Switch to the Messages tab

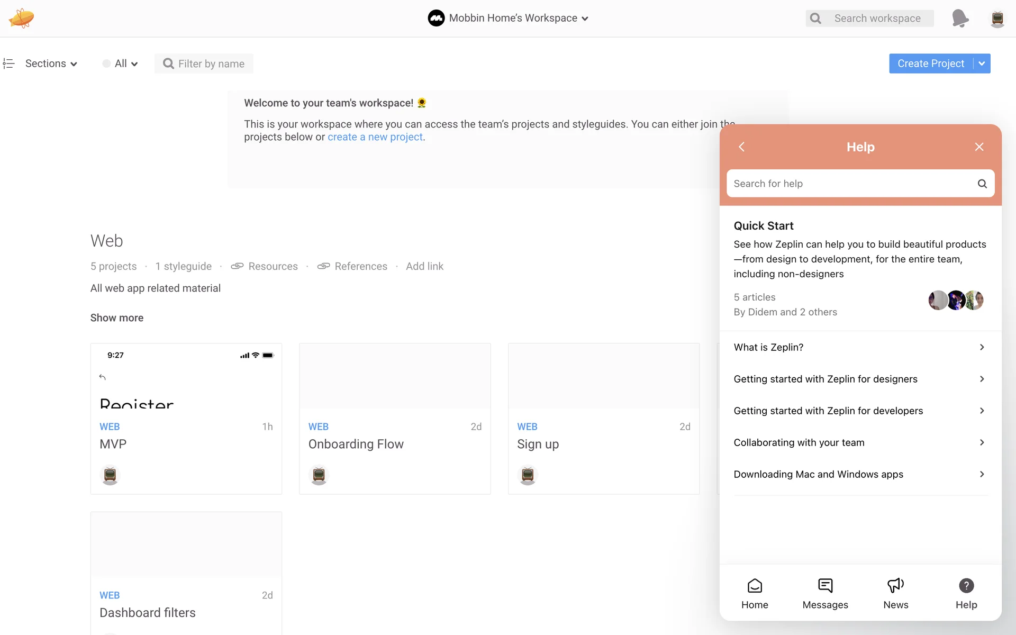point(825,593)
